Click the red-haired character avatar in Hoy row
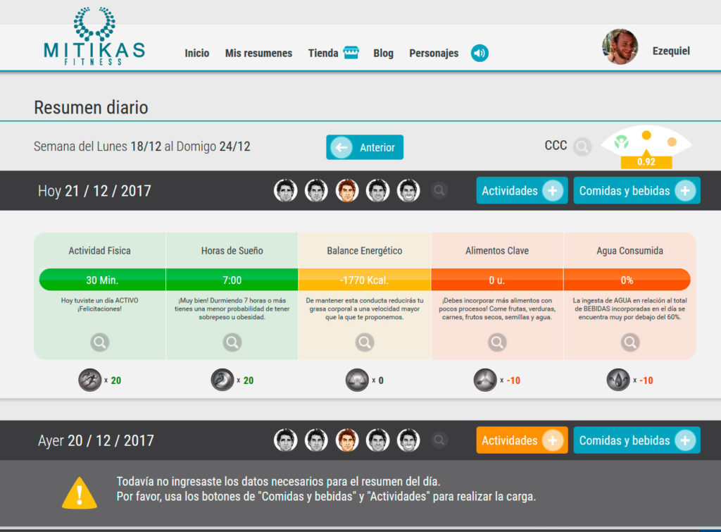 346,190
